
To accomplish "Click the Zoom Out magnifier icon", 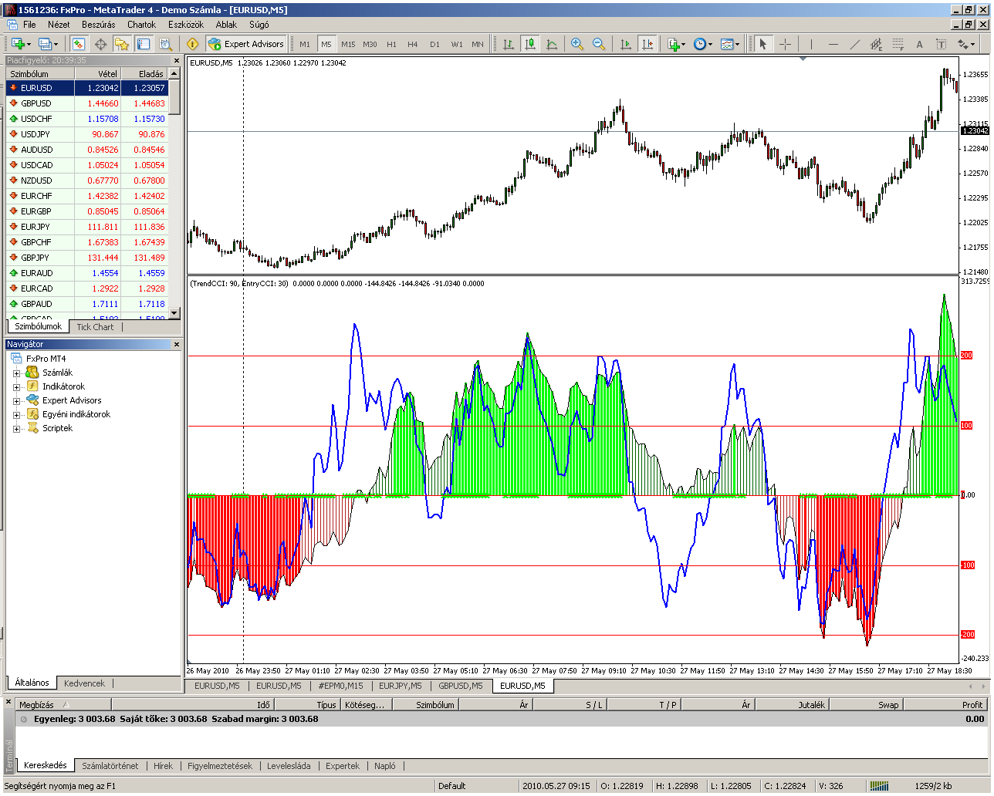I will pyautogui.click(x=599, y=44).
